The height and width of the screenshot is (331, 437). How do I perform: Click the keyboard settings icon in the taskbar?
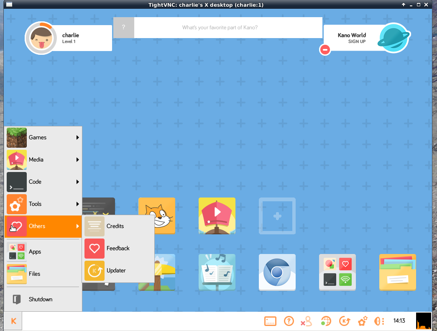click(x=270, y=321)
